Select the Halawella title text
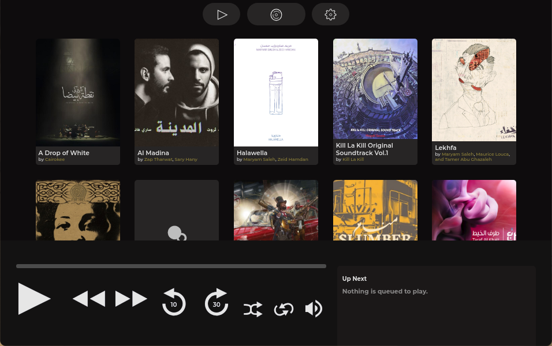 point(252,153)
